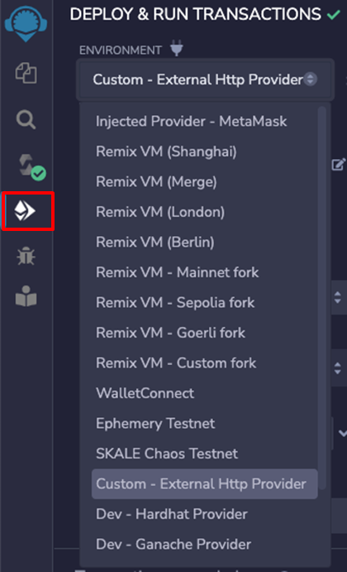Choose Injected Provider - MetaMask
Viewport: 347px width, 572px height.
point(191,122)
